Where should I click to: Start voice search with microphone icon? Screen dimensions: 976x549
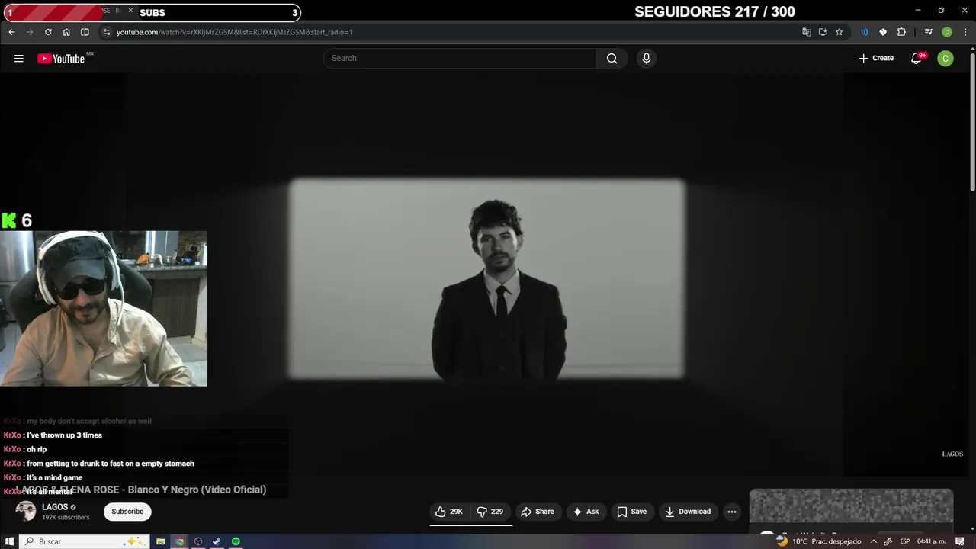(647, 58)
